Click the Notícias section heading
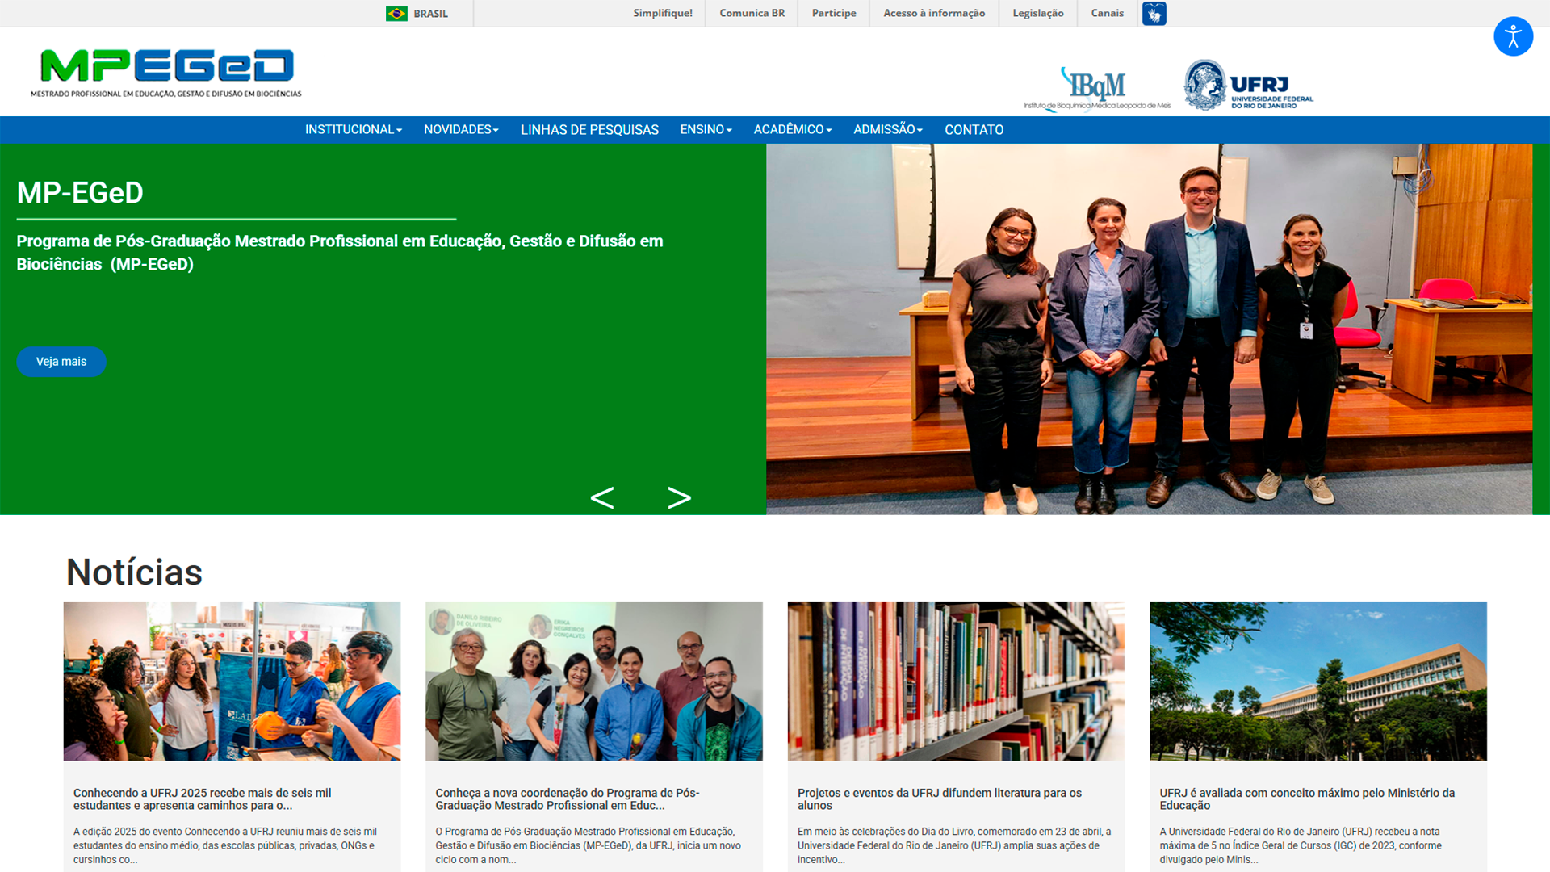This screenshot has width=1550, height=872. pyautogui.click(x=134, y=572)
